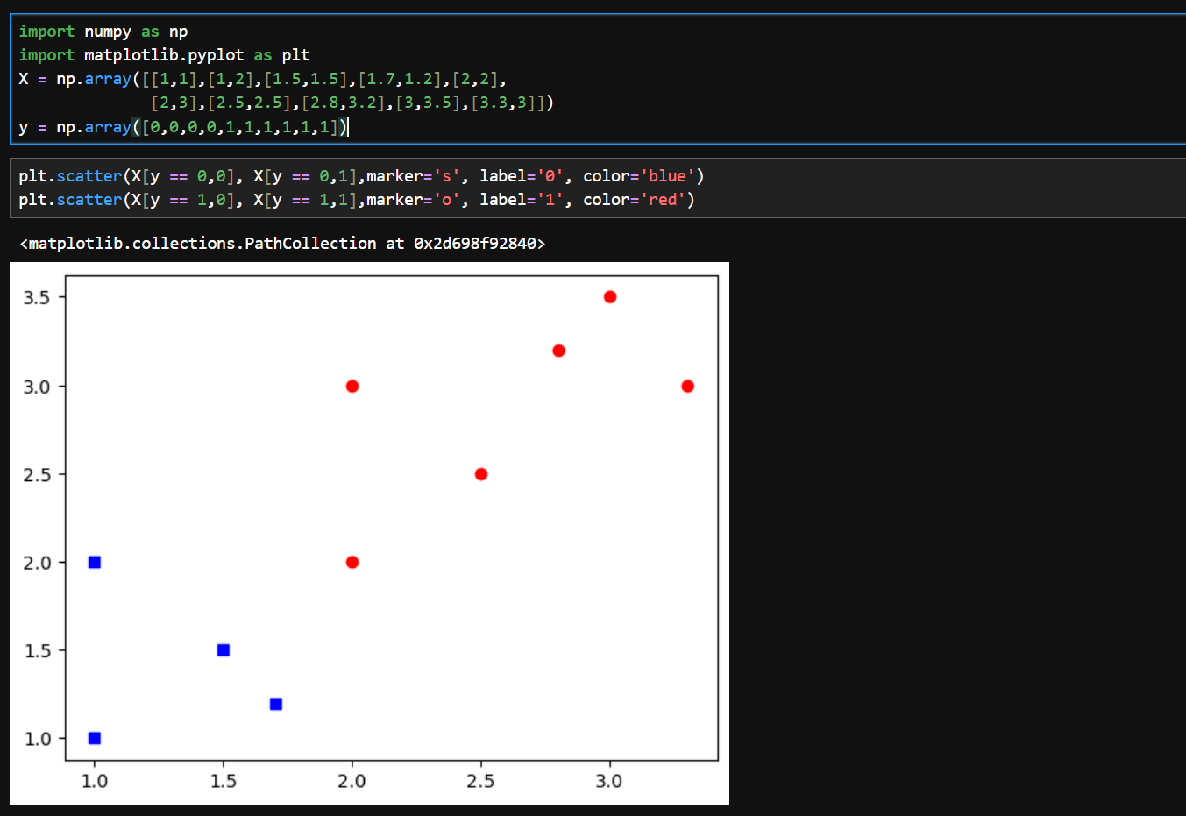Click y-axis tick label 3.5

(37, 297)
